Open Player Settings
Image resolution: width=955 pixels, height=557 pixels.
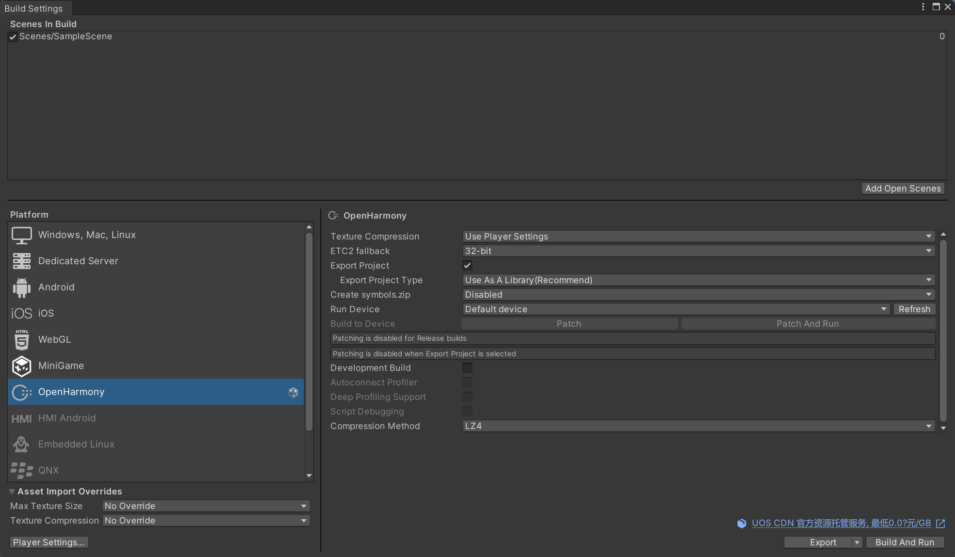(x=49, y=542)
